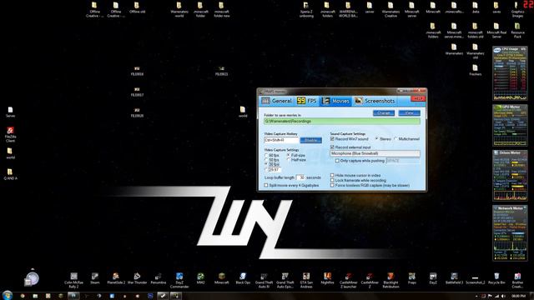Select the GTA San Andreas shortcut
Screen dimensions: 534x300
[x=306, y=280]
